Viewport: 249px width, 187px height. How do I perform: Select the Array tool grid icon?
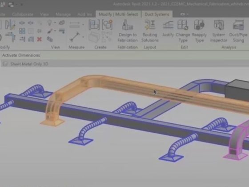point(22,31)
